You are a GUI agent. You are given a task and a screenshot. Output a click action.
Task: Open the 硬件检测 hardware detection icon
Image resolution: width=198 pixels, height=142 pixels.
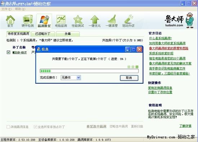(x=27, y=21)
